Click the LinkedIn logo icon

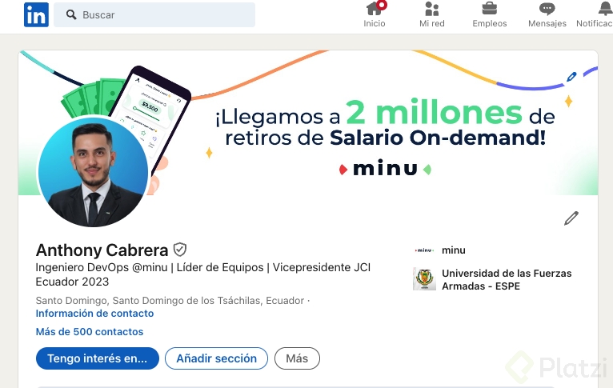point(36,15)
